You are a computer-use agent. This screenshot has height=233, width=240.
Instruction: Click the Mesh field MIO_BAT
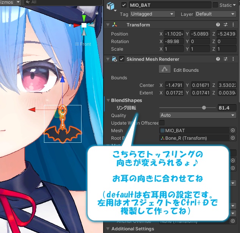click(194, 130)
